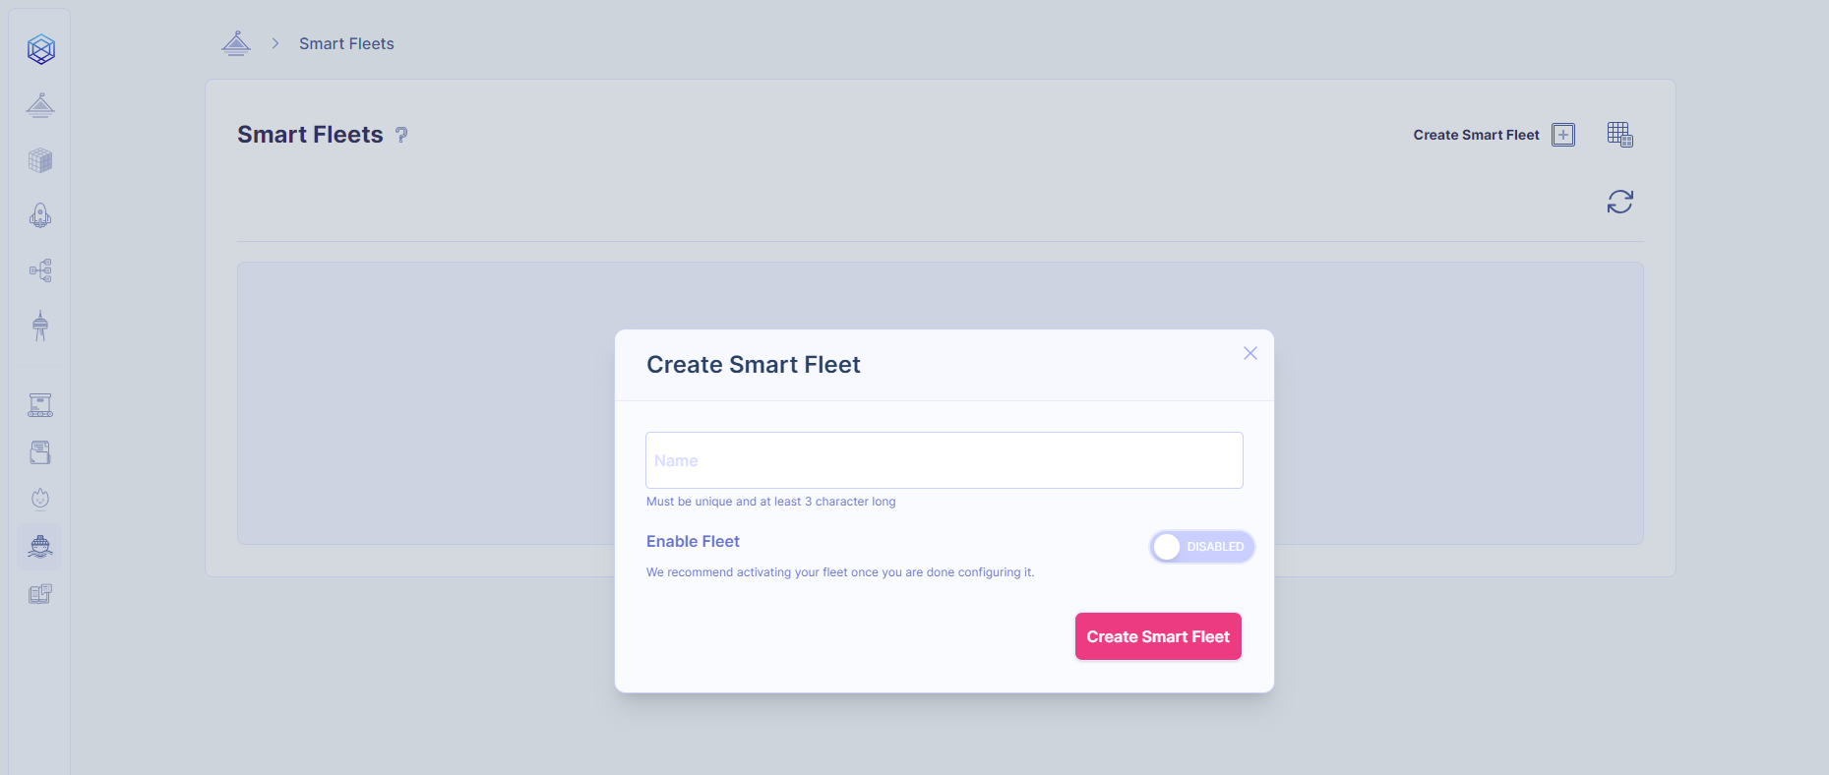Select the rocket icon in sidebar
The width and height of the screenshot is (1829, 775).
[x=40, y=215]
